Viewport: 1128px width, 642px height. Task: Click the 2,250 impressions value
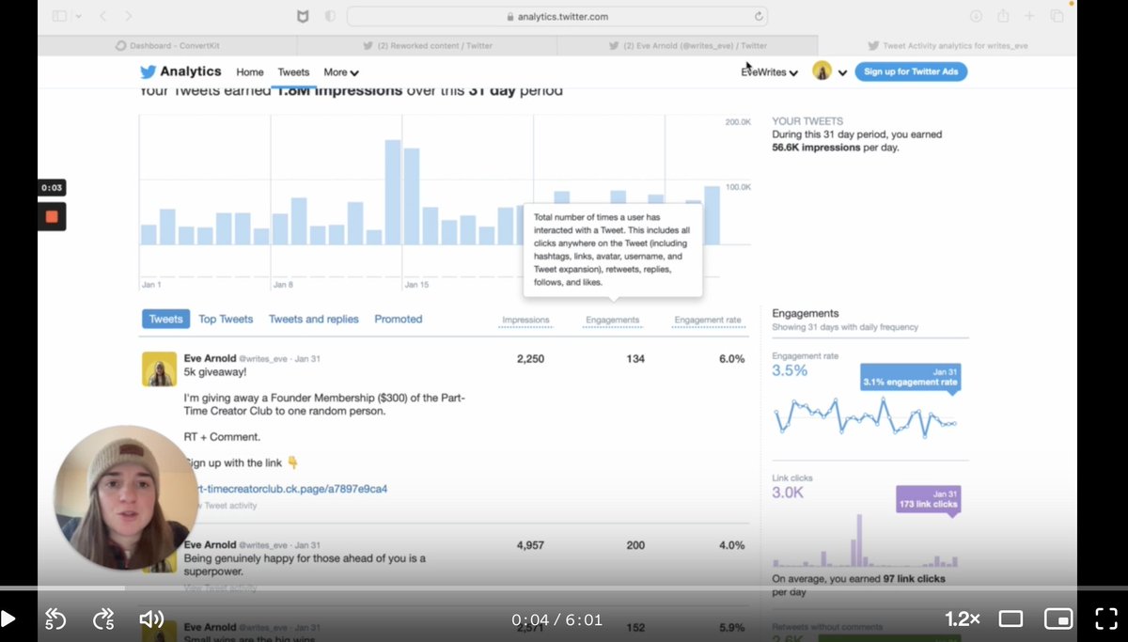530,359
